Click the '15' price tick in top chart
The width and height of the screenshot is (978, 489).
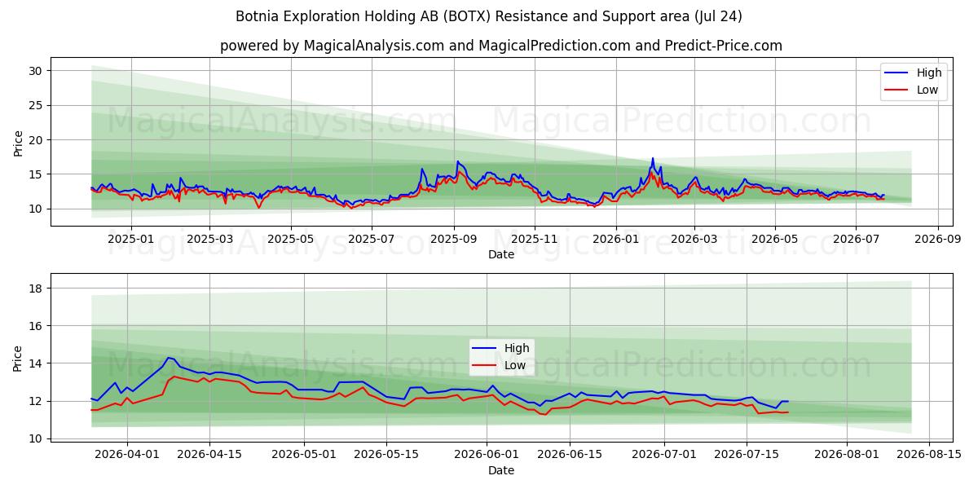[37, 174]
